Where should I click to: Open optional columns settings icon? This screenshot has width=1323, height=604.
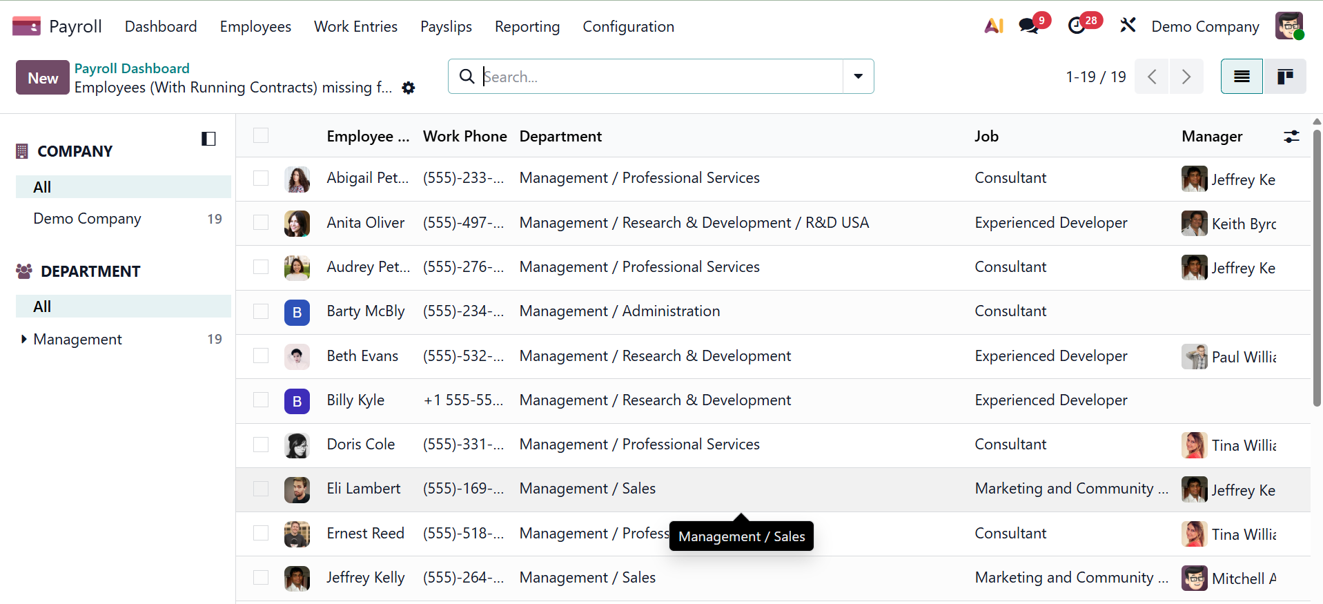(x=1291, y=137)
